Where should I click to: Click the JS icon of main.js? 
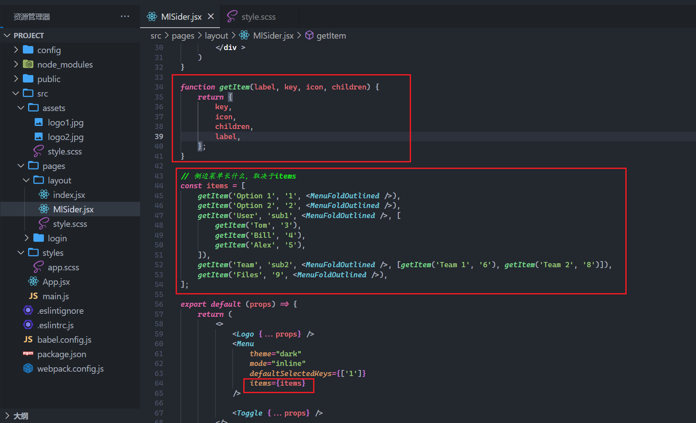33,296
